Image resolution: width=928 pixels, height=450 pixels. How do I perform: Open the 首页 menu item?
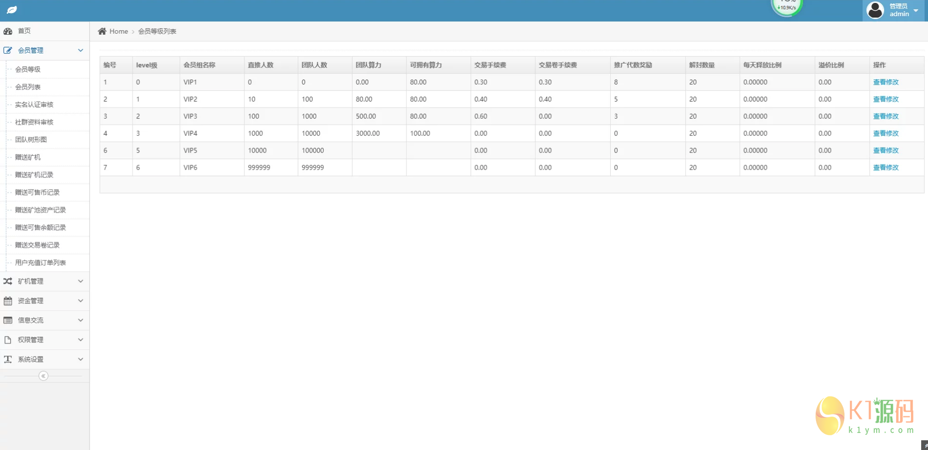pos(44,31)
